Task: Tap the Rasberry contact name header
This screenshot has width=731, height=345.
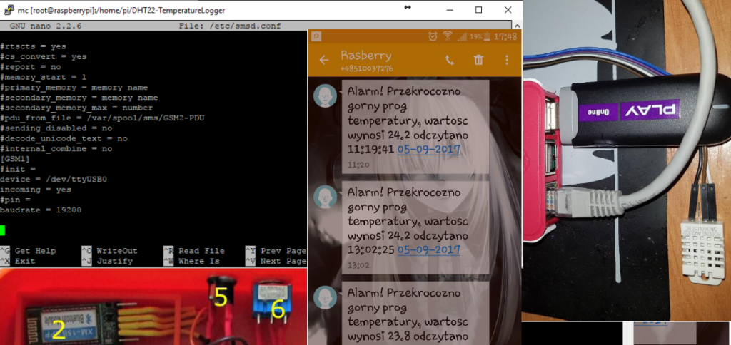Action: click(364, 56)
